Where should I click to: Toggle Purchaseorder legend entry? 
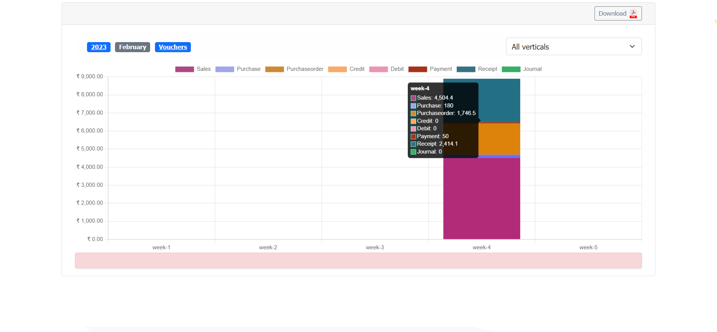click(305, 69)
